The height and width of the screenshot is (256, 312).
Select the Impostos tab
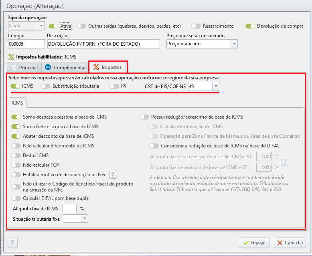(107, 67)
